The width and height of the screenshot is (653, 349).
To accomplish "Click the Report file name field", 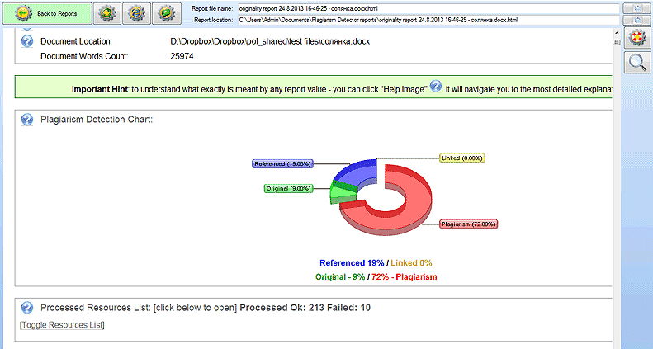I will [426, 7].
